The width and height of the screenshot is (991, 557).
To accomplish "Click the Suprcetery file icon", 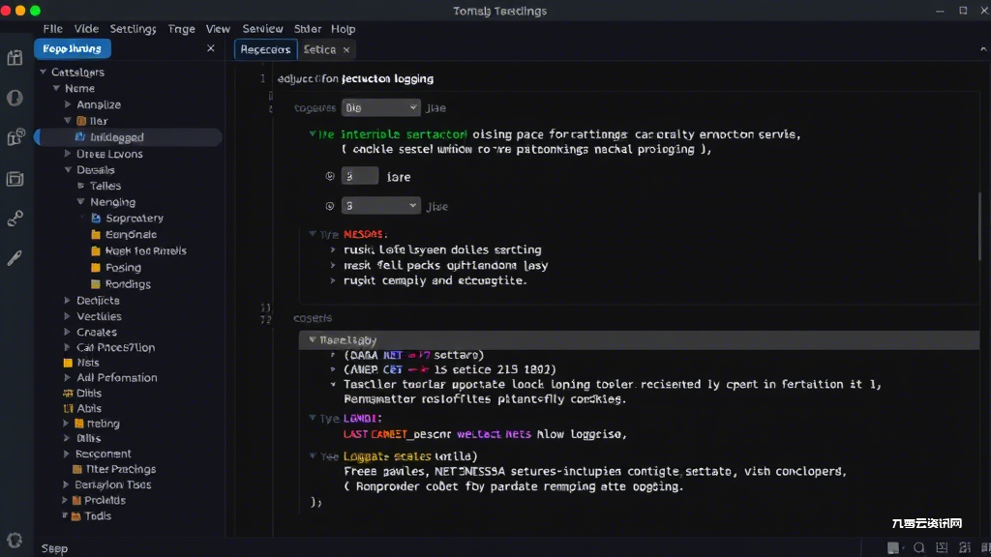I will click(x=96, y=219).
